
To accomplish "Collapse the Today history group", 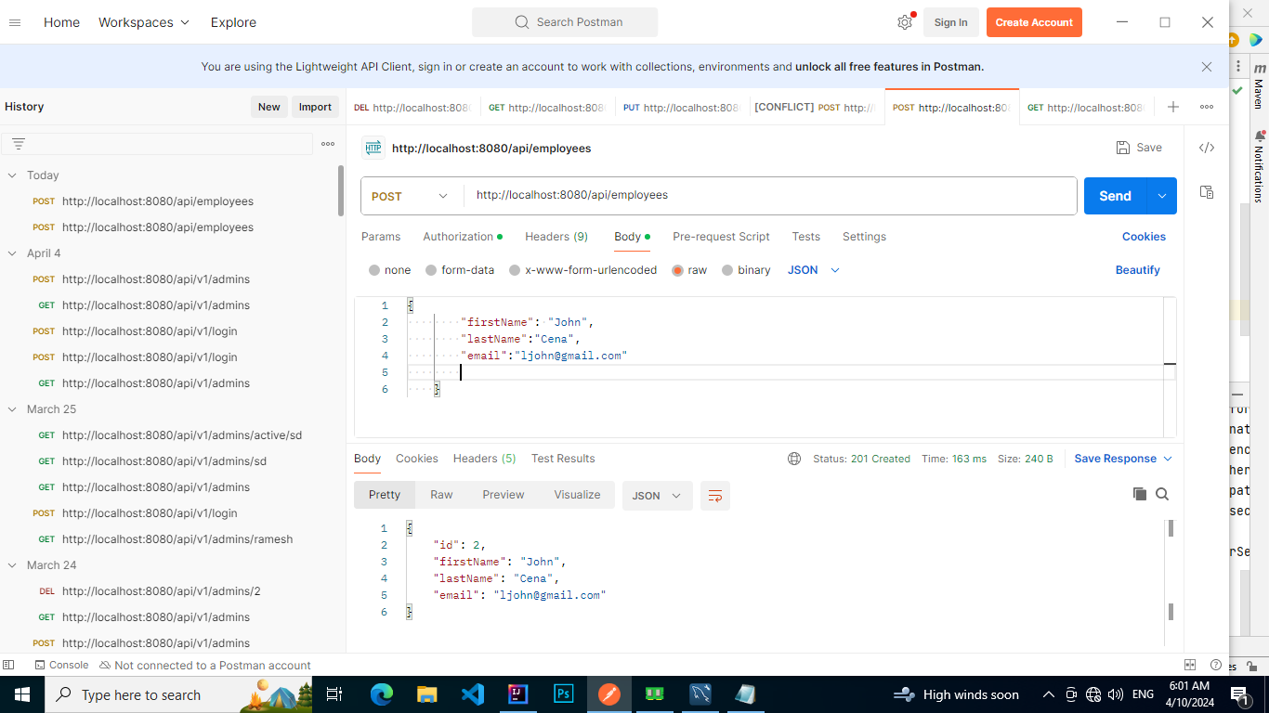I will tap(13, 175).
